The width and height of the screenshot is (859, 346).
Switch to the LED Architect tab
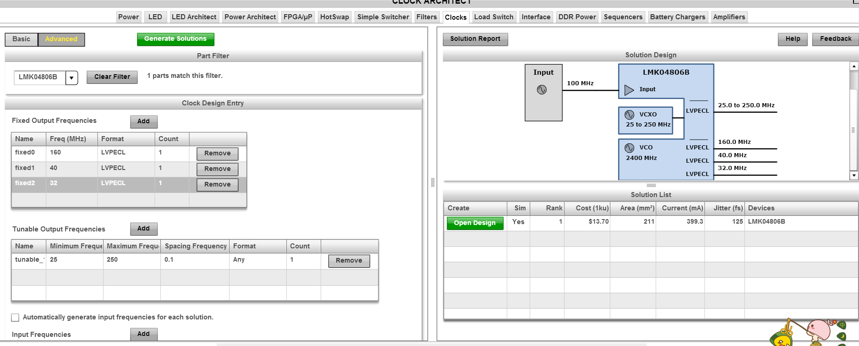pyautogui.click(x=194, y=17)
